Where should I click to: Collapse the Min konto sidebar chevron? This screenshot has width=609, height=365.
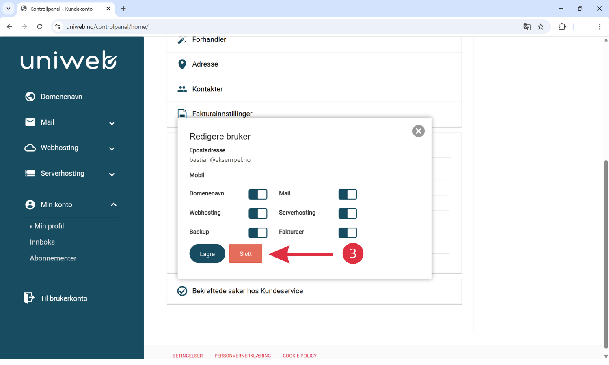pos(114,204)
